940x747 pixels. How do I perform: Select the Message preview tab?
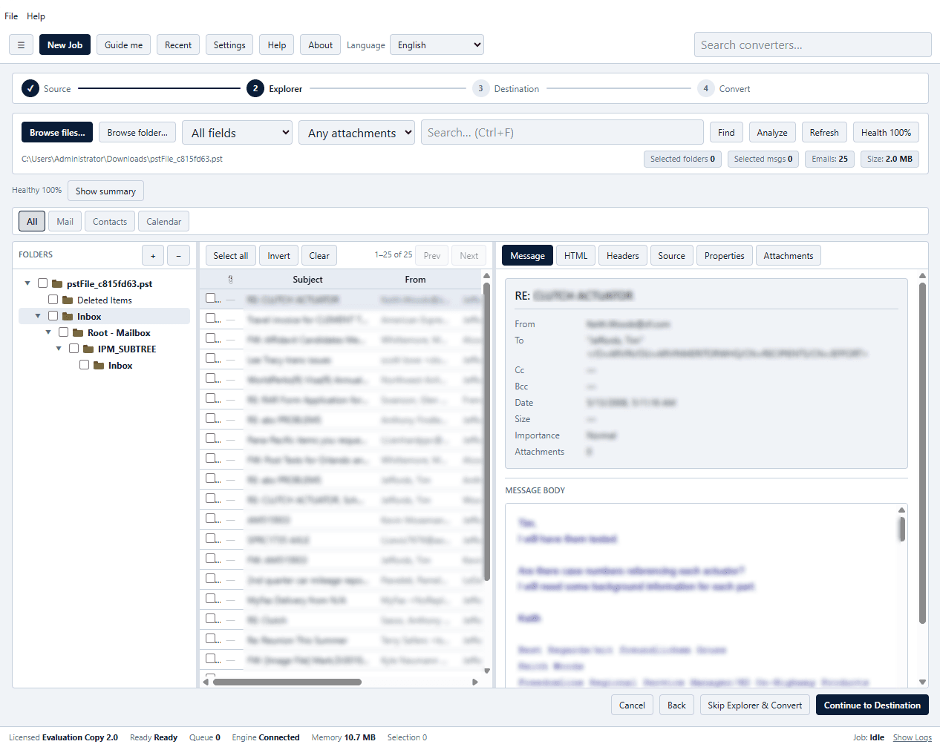528,256
